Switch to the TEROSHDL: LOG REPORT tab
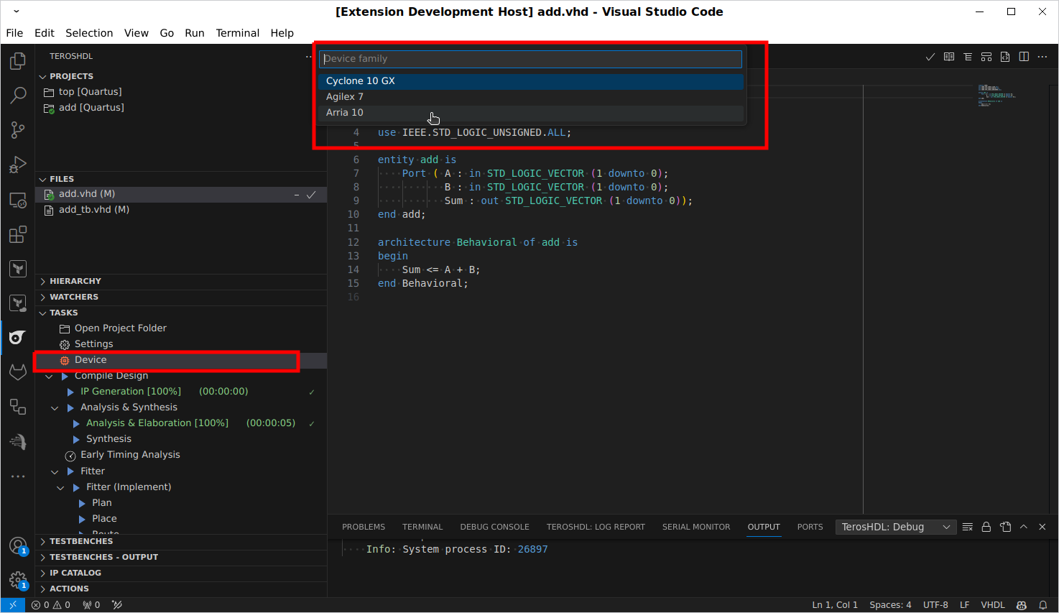 pos(596,527)
